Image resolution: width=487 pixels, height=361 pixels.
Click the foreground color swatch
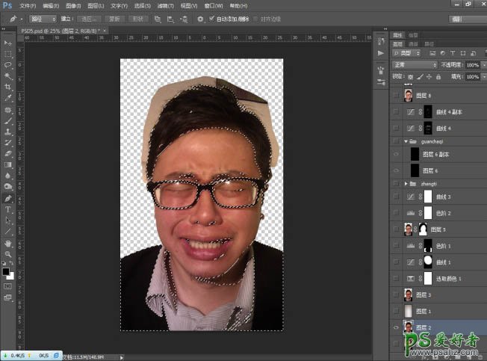click(x=7, y=271)
